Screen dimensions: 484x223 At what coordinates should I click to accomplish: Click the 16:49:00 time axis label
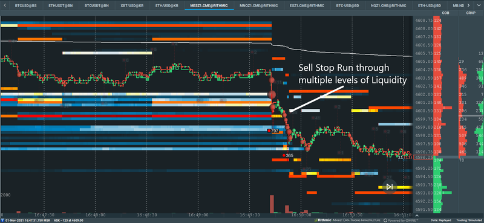198,215
